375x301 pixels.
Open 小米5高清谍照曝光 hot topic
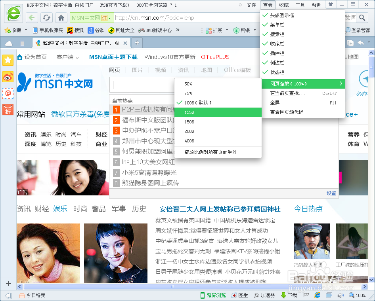pos(149,172)
